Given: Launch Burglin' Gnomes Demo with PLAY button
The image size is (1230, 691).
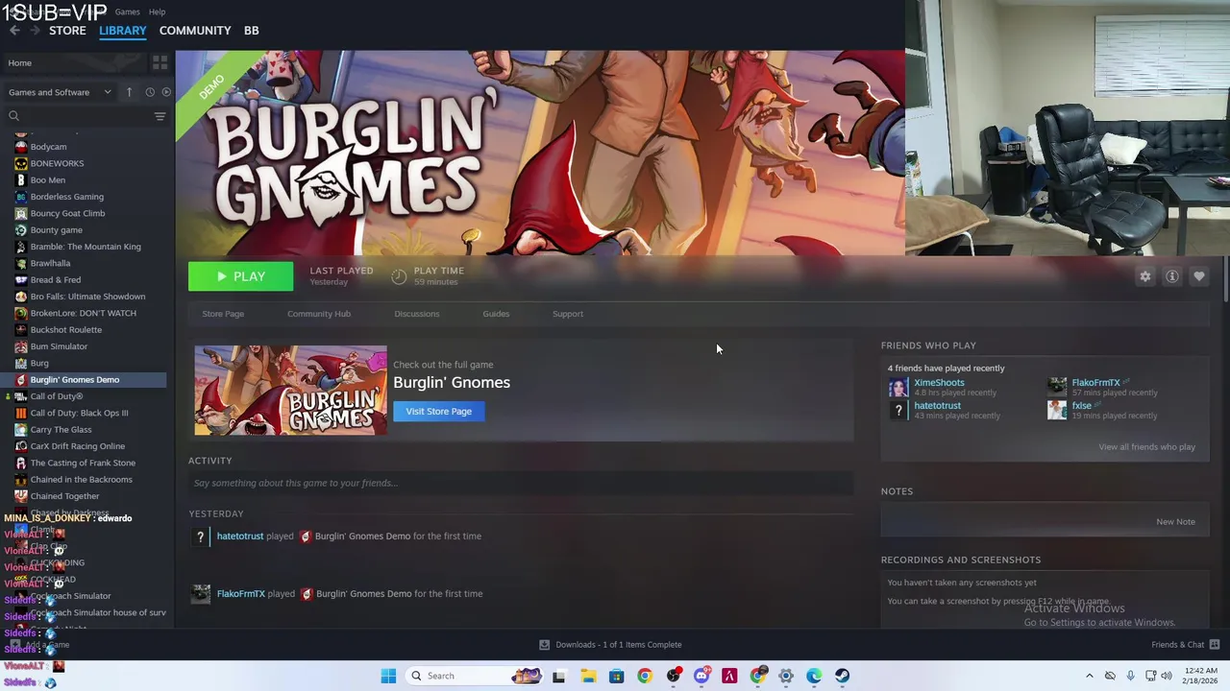Looking at the screenshot, I should (240, 276).
